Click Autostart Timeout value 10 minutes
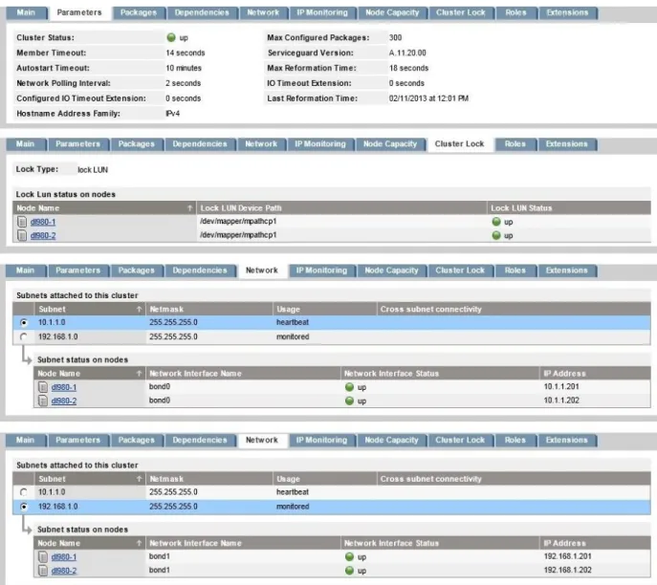The image size is (657, 585). point(184,68)
